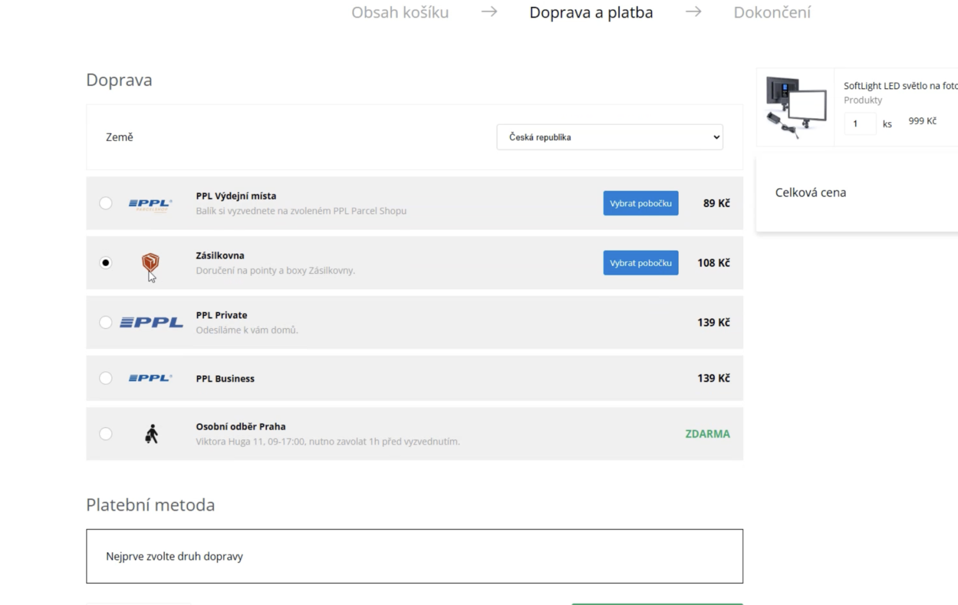Image resolution: width=958 pixels, height=605 pixels.
Task: Go to the Obsah košíku step
Action: [x=400, y=12]
